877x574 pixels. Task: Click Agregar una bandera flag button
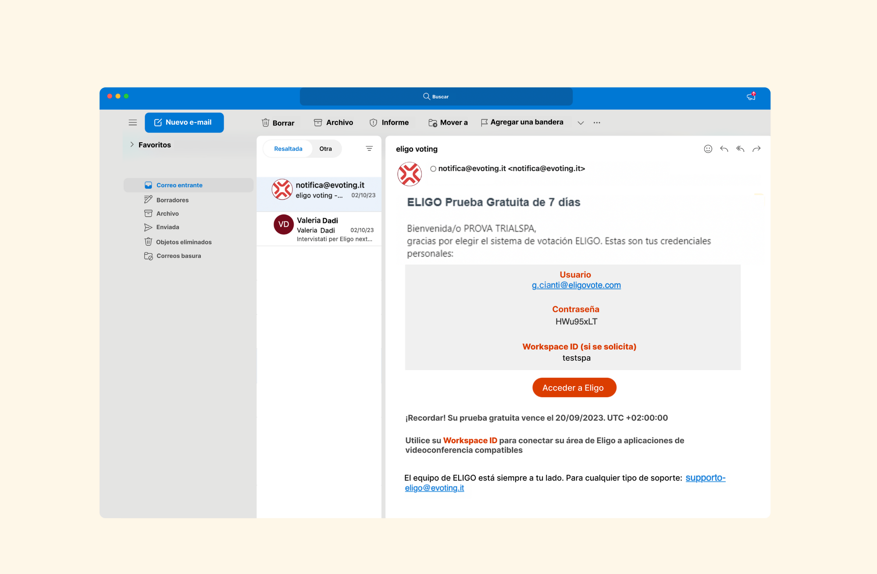point(522,122)
